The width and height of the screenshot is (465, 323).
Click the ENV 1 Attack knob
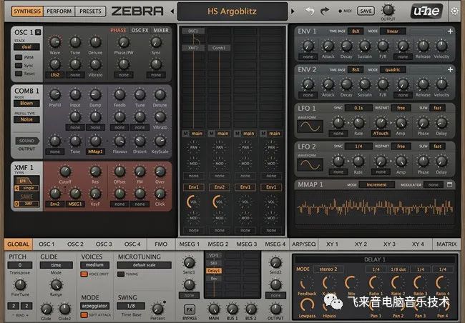click(328, 46)
